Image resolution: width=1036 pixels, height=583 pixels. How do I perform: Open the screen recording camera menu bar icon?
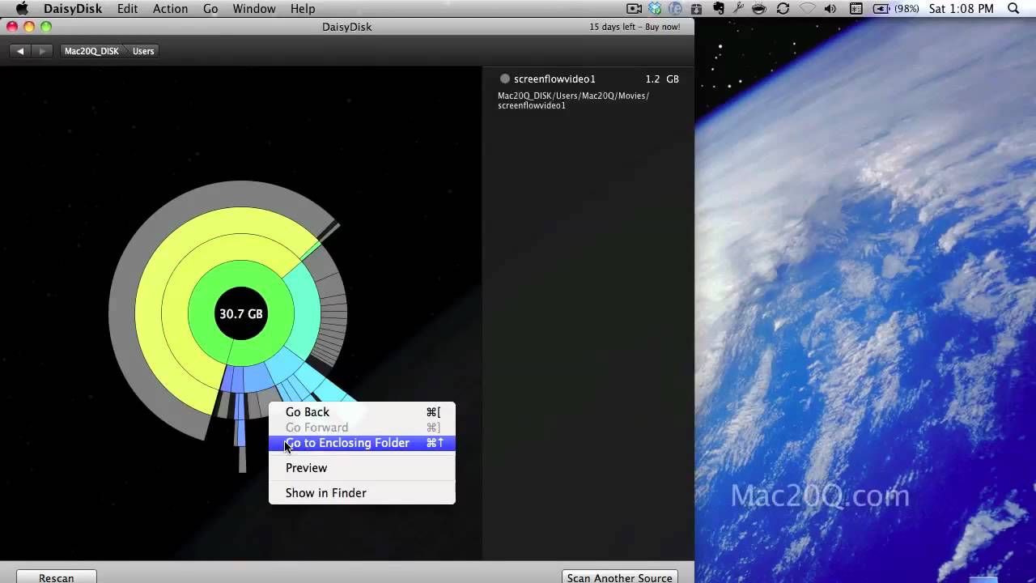coord(635,9)
